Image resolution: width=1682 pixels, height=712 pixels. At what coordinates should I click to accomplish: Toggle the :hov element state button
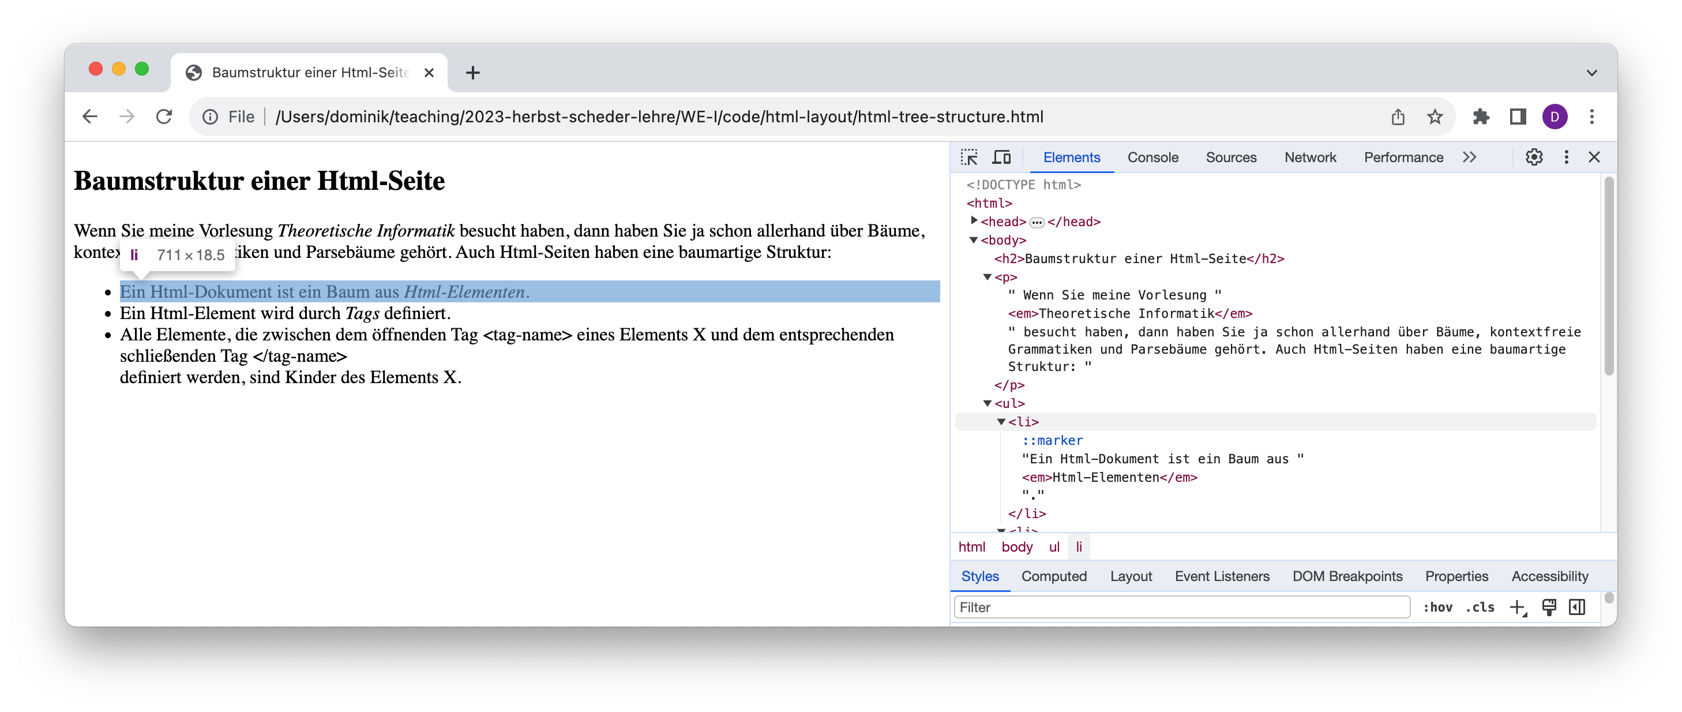tap(1438, 608)
